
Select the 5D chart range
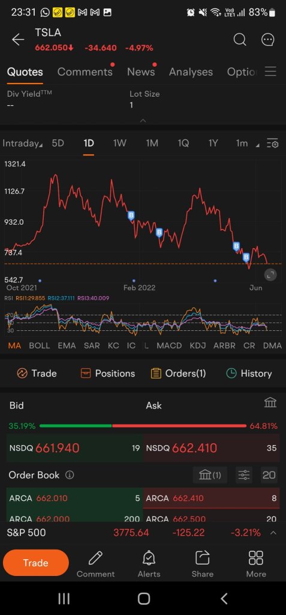(x=58, y=144)
